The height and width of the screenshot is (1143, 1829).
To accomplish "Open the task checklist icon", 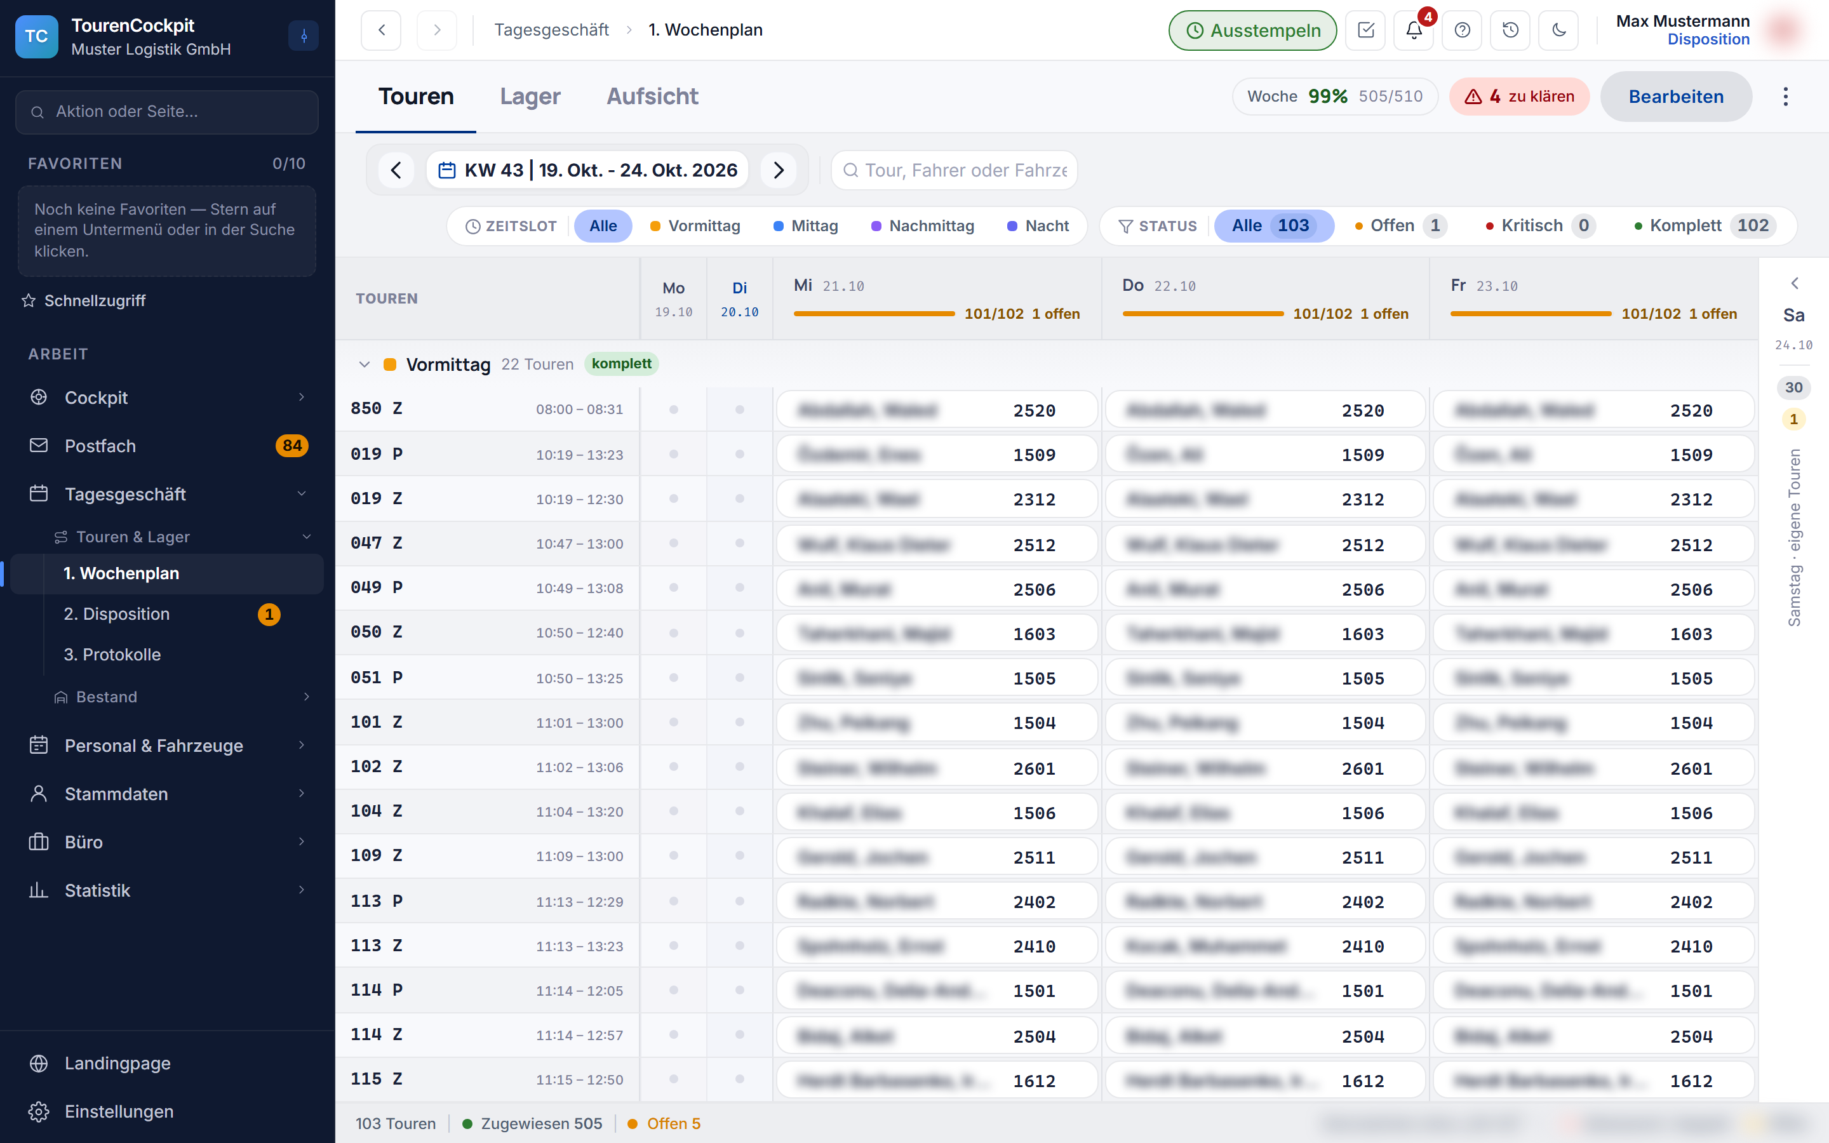I will click(1365, 30).
